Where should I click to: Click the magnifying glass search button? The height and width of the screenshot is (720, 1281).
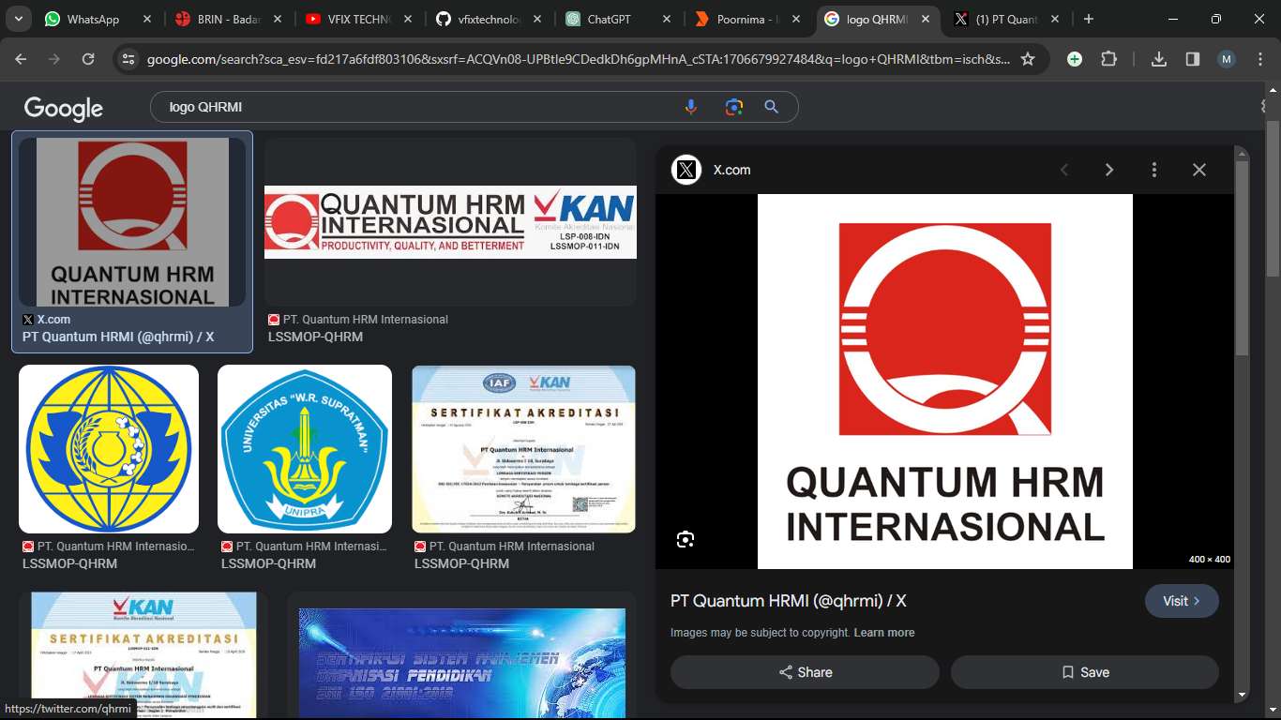click(772, 107)
